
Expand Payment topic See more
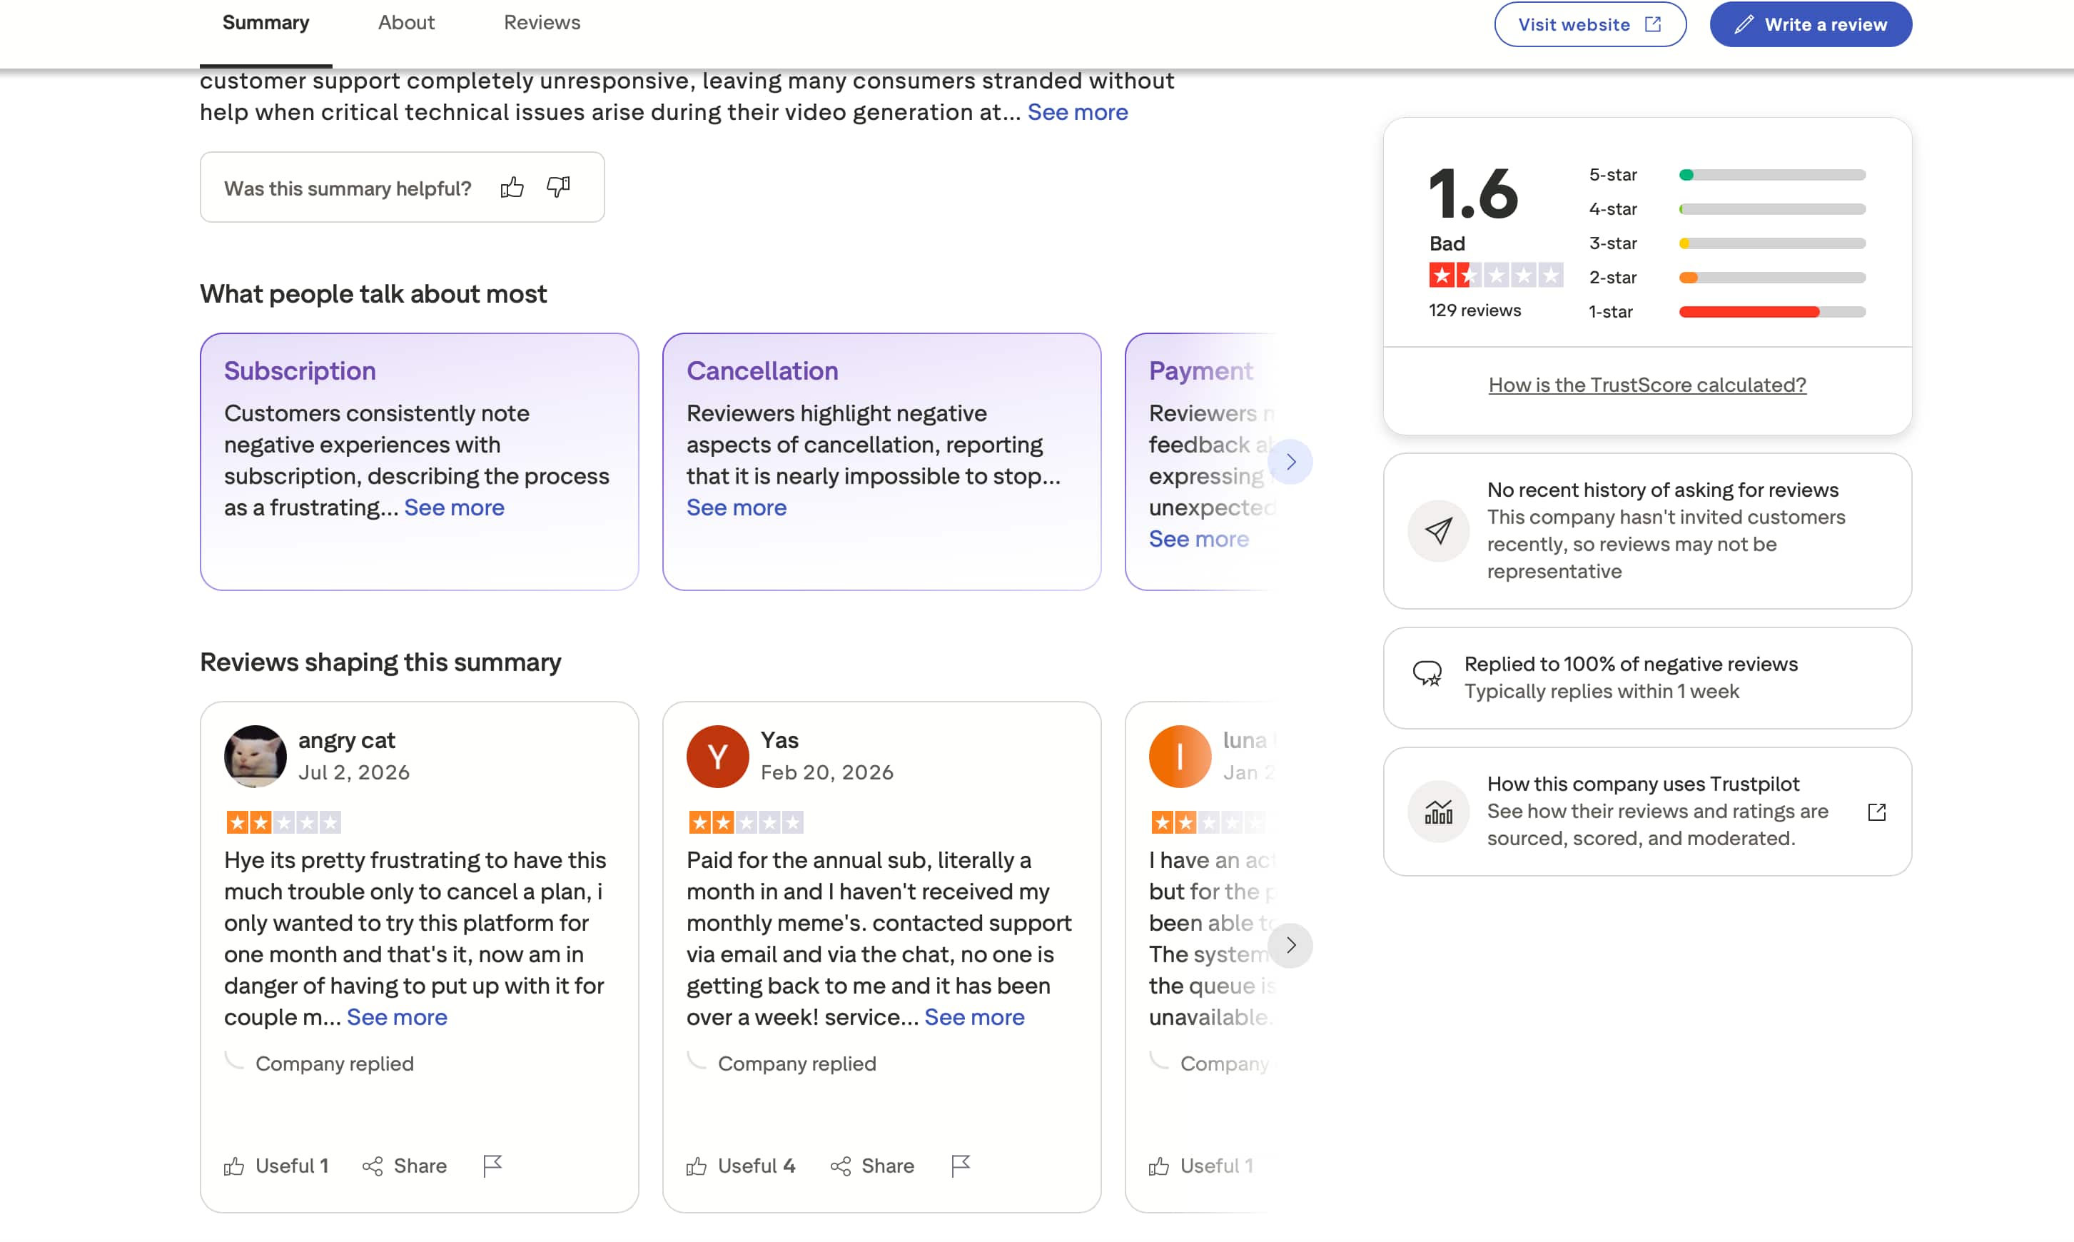[1199, 539]
